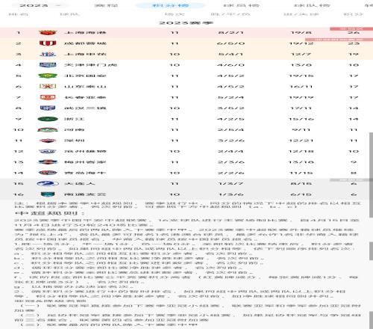Click the 北京国安 green team badge

(x=48, y=76)
